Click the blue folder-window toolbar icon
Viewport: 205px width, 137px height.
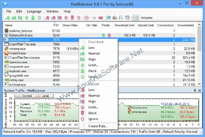tap(108, 18)
